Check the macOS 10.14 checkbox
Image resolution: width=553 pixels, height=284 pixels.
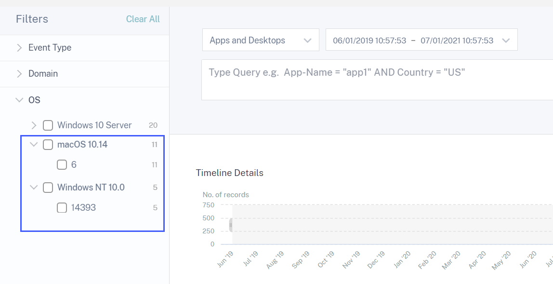48,145
